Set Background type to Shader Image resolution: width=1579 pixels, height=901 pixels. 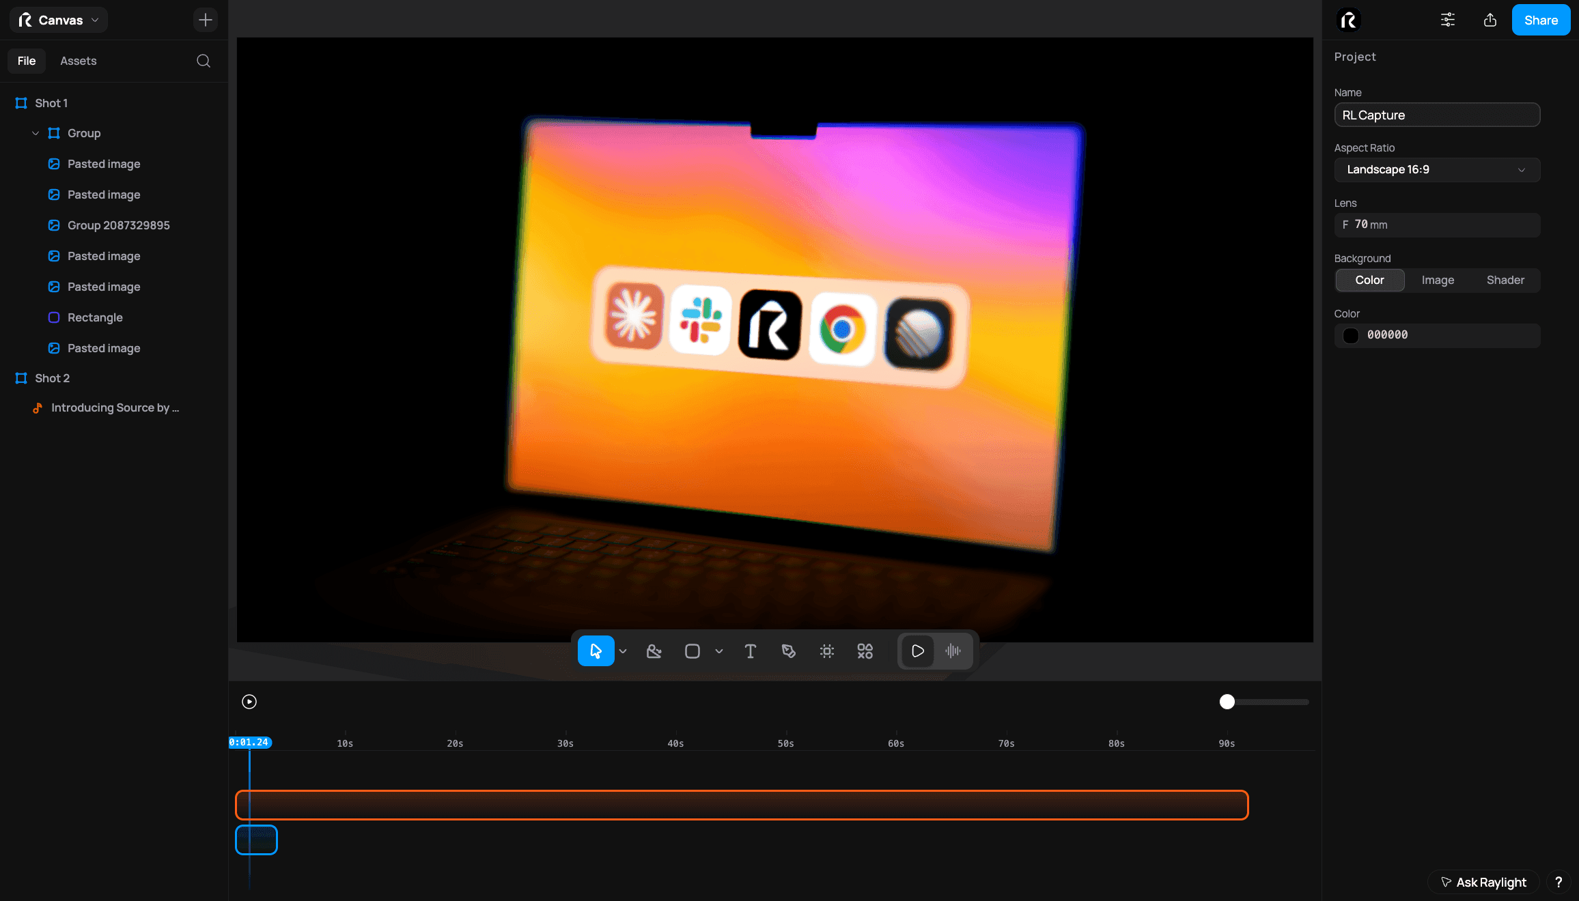(1505, 280)
